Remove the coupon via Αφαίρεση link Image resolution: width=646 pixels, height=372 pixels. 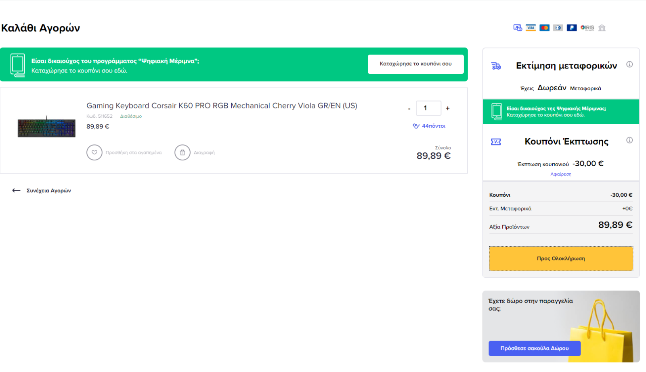point(561,174)
